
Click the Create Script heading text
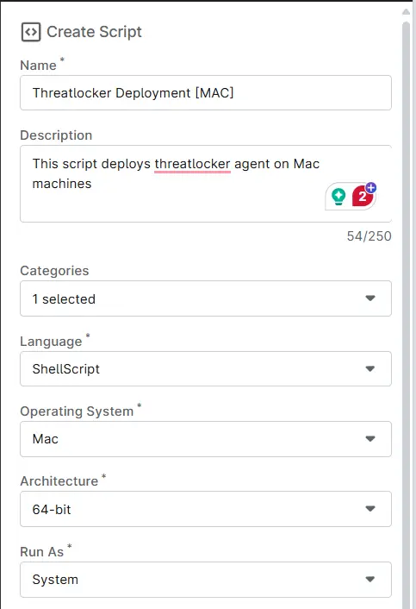click(x=94, y=32)
